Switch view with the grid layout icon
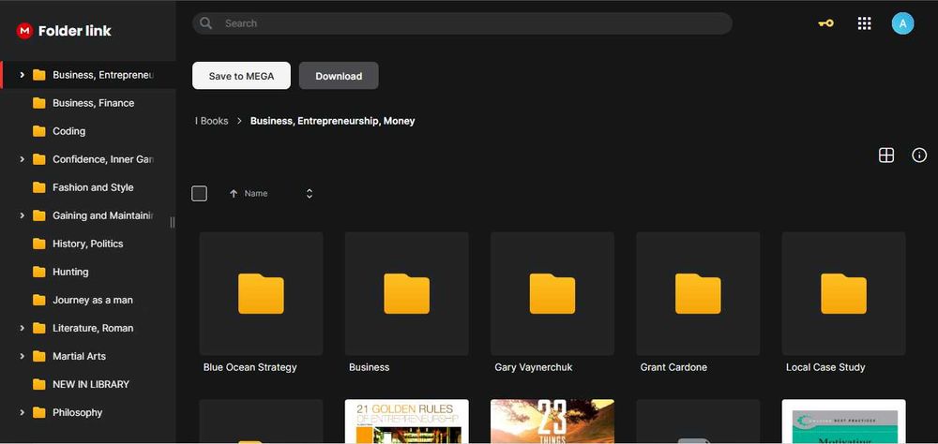This screenshot has height=444, width=938. coord(886,155)
